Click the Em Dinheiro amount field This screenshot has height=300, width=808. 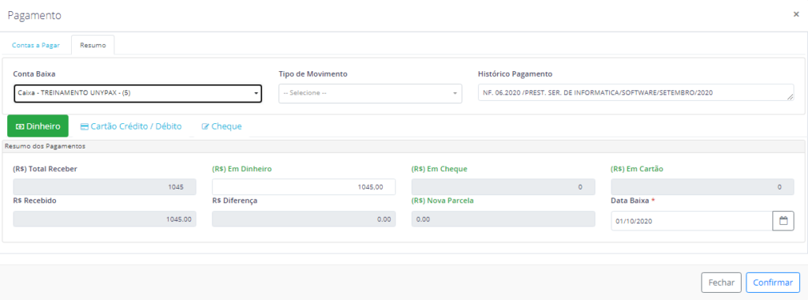304,187
